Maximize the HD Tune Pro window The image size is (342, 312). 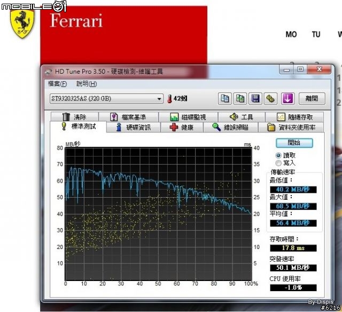[x=300, y=69]
